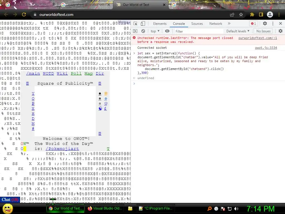Select the light gray dot color link
Image resolution: width=285 pixels, height=214 pixels.
(x=100, y=104)
